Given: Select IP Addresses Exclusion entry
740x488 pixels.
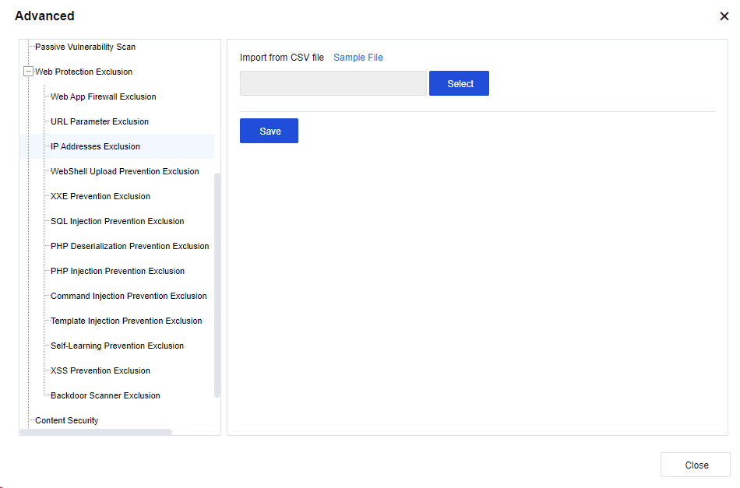Looking at the screenshot, I should point(95,146).
